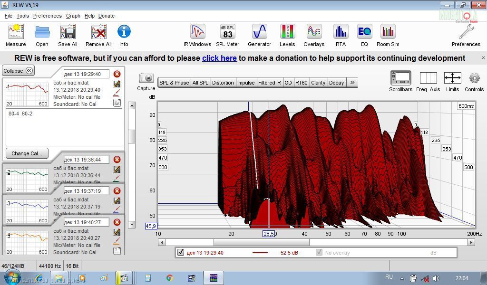Click the Change Cal... button
Screen dimensions: 487x285
pyautogui.click(x=27, y=153)
